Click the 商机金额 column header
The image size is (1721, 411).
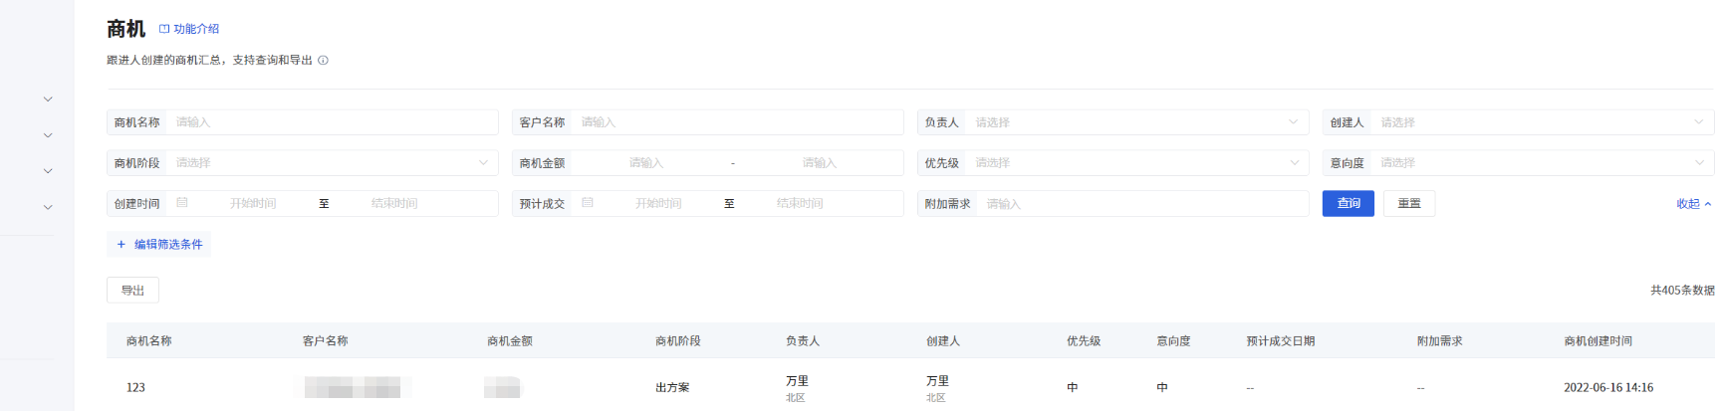pos(510,341)
